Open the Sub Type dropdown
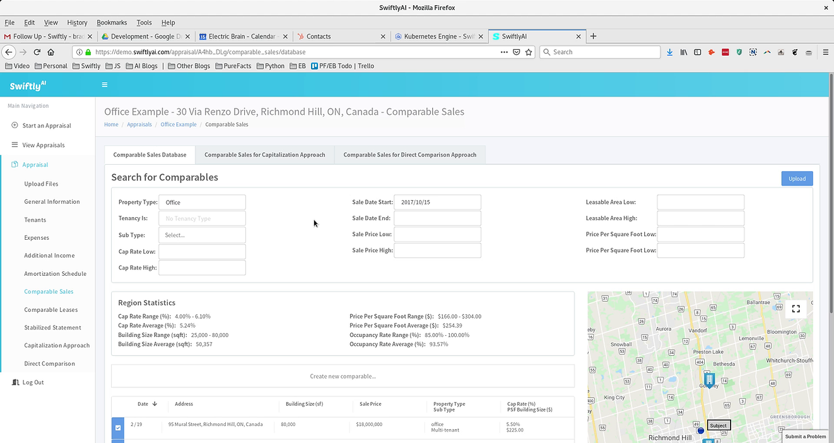 [202, 234]
